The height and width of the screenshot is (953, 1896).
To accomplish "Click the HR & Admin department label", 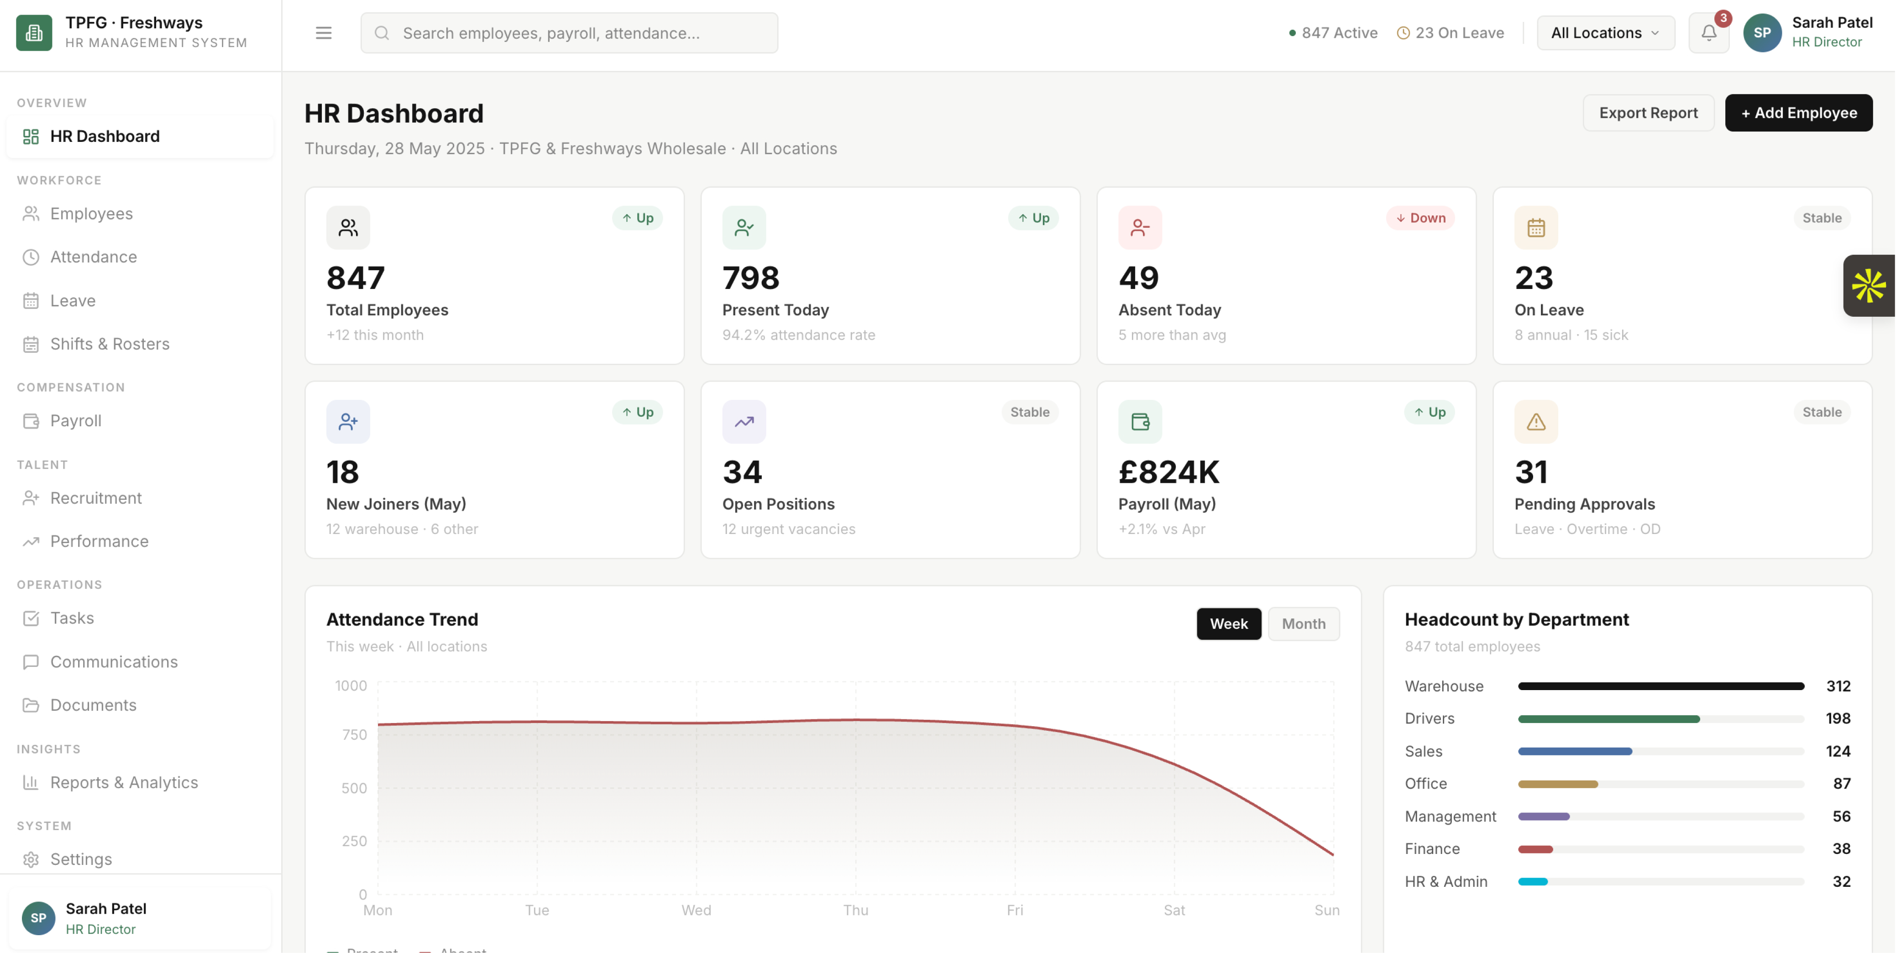I will [x=1446, y=882].
